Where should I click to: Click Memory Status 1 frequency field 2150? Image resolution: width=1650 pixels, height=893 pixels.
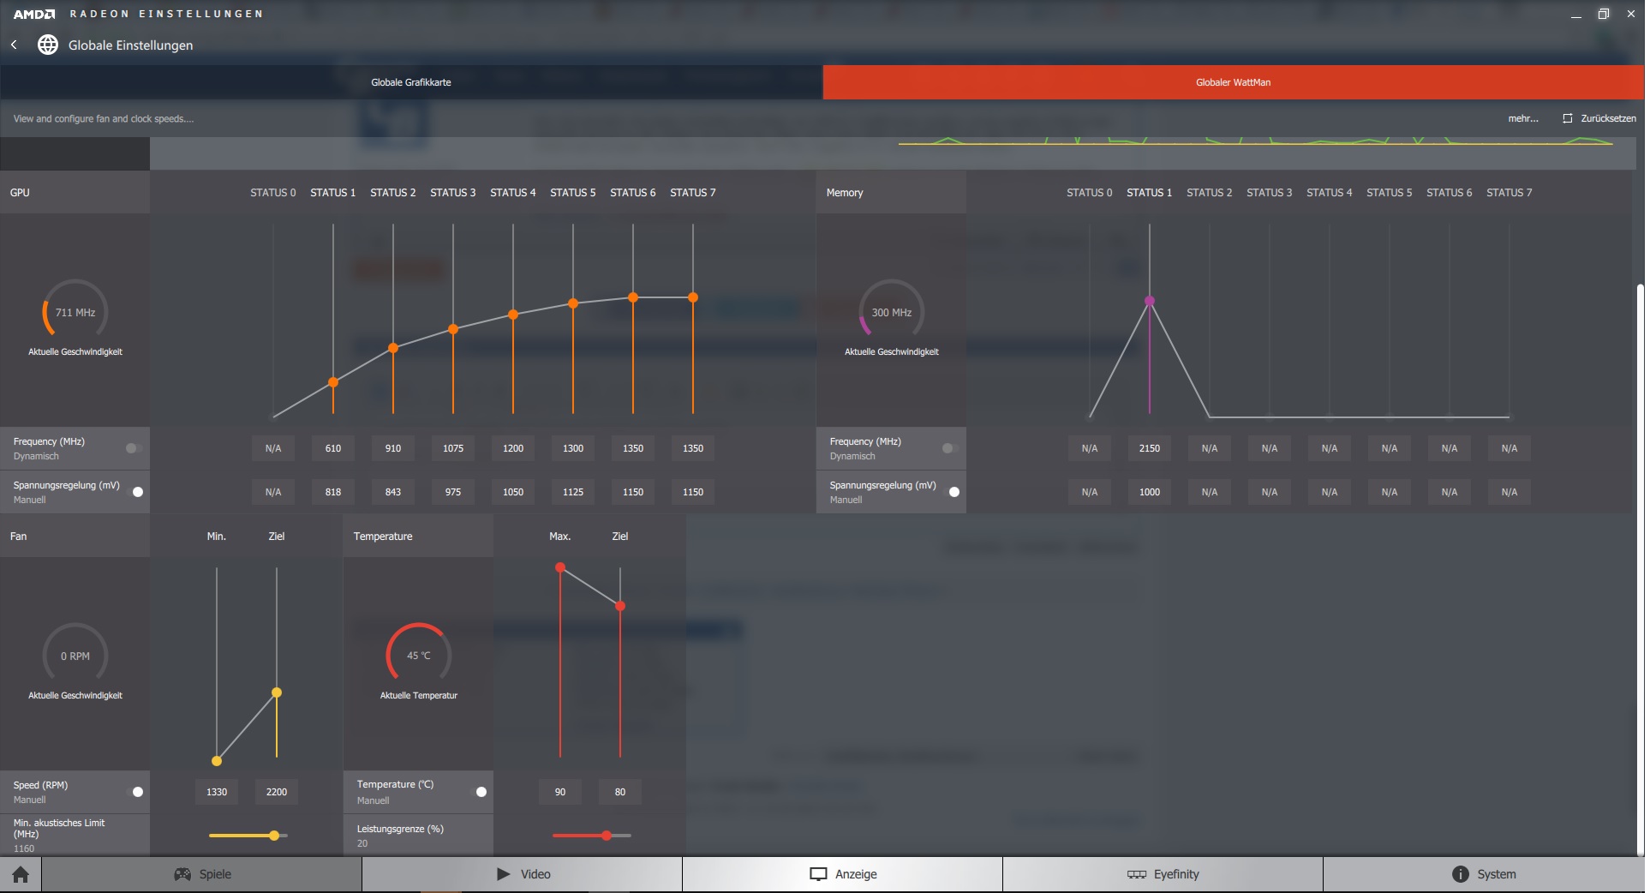(1150, 448)
